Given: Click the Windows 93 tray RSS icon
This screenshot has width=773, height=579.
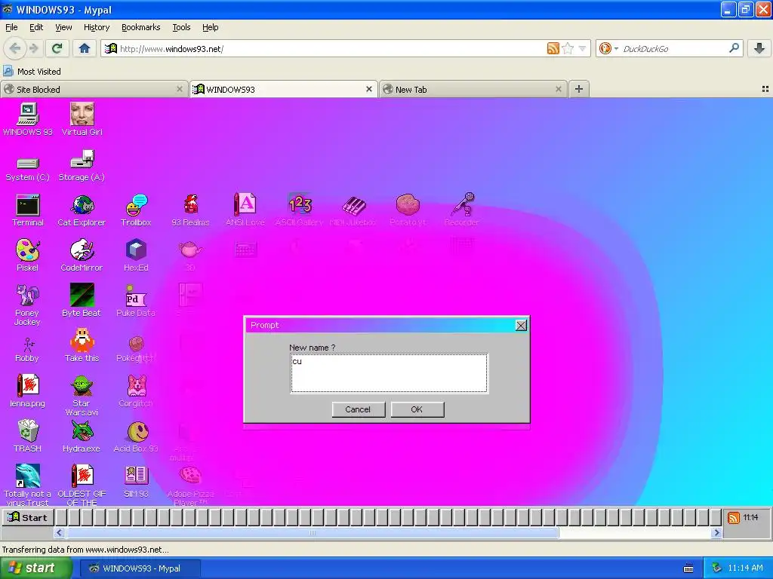Looking at the screenshot, I should click(x=734, y=517).
